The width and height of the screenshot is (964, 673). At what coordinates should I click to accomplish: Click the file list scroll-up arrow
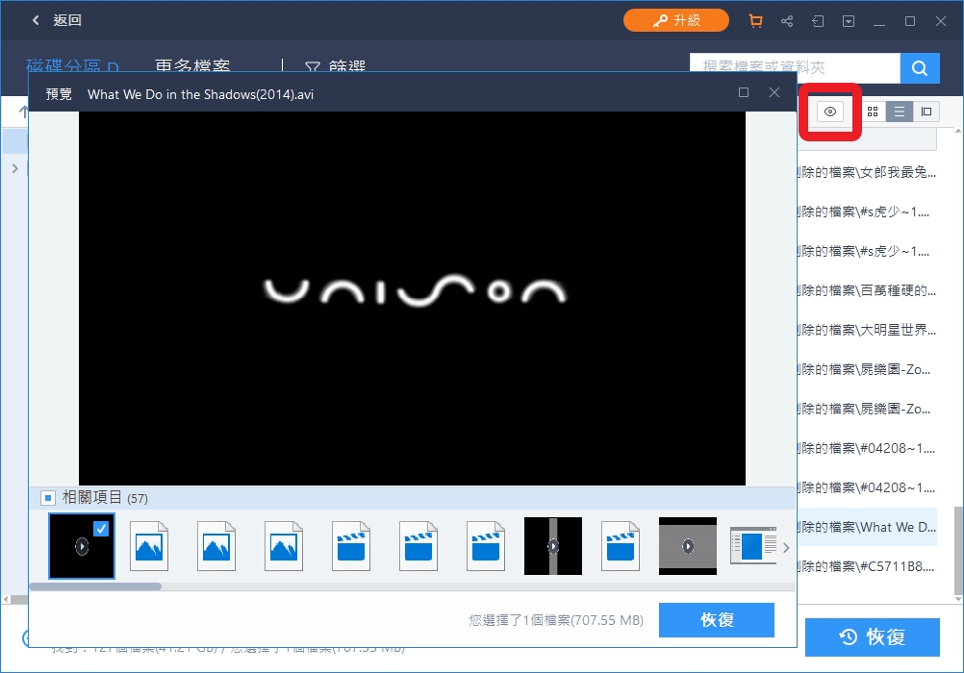(x=958, y=131)
